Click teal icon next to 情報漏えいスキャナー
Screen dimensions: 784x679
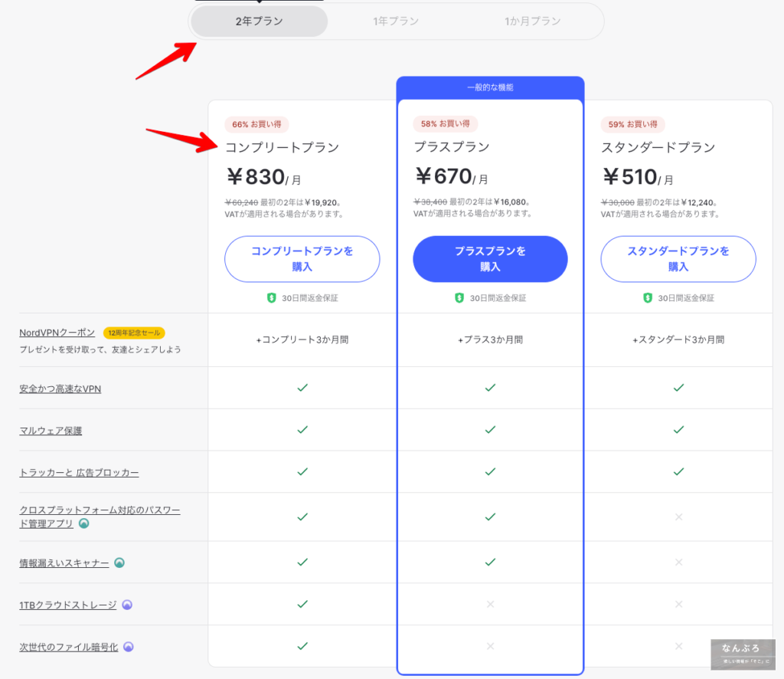coord(119,563)
